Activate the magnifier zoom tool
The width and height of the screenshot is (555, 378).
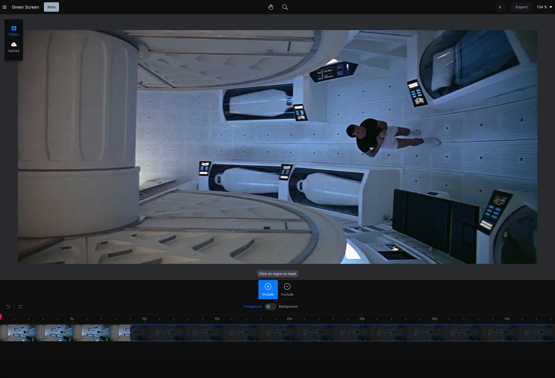(x=285, y=7)
